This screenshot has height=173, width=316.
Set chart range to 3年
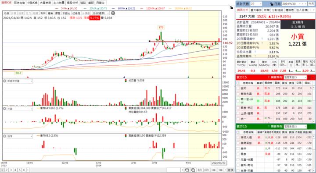pyautogui.click(x=220, y=170)
